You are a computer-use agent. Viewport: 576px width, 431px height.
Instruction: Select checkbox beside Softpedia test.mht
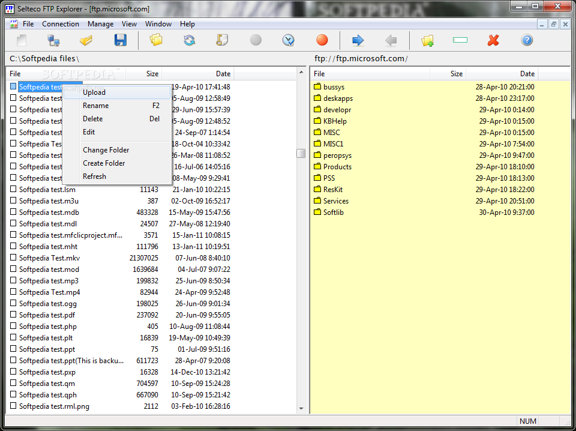(x=13, y=246)
